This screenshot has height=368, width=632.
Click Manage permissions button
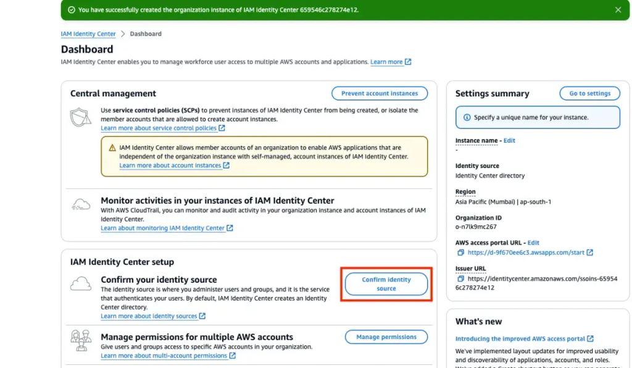point(386,337)
